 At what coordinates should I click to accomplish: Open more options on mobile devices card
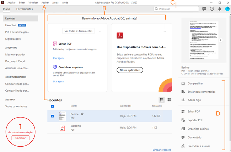[x=165, y=31]
